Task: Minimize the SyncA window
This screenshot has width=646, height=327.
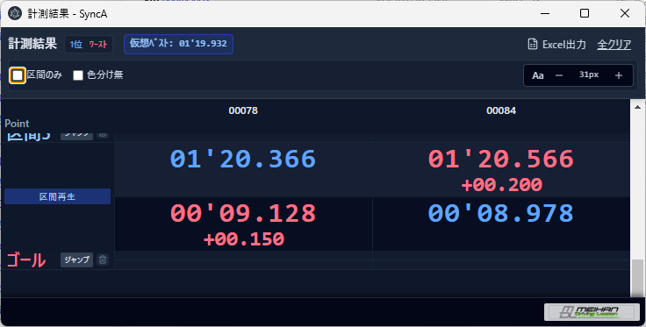Action: pos(545,13)
